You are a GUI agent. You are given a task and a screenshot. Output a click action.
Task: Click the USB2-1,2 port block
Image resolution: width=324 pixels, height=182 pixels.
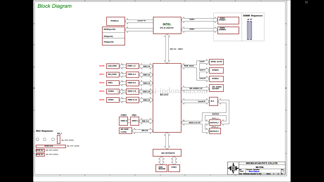(133, 66)
